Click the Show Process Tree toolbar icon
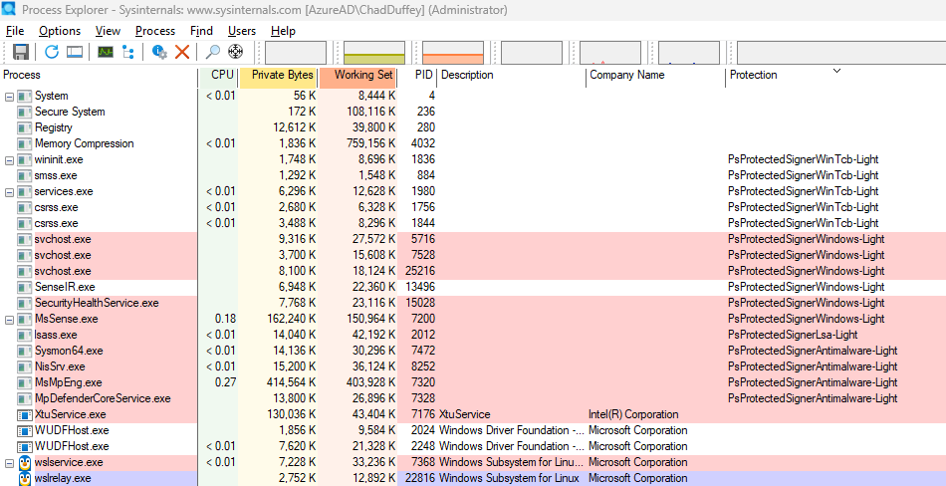 point(127,53)
